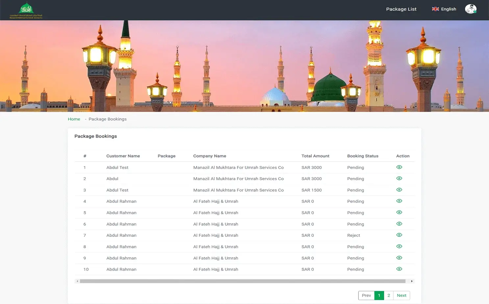
Task: View the SAR 1500 booking details
Action: pyautogui.click(x=399, y=190)
